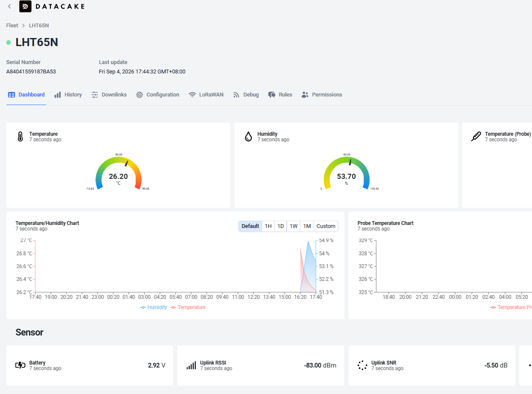Image resolution: width=532 pixels, height=394 pixels.
Task: Click the Temperature gauge showing 26.20
Action: pos(118,173)
